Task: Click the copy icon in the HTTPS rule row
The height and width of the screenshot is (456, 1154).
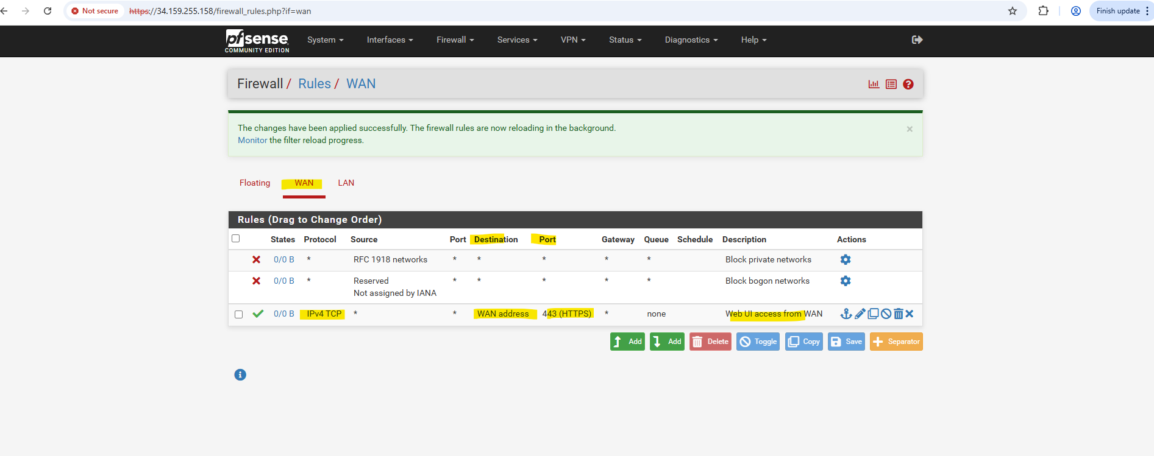Action: tap(873, 314)
